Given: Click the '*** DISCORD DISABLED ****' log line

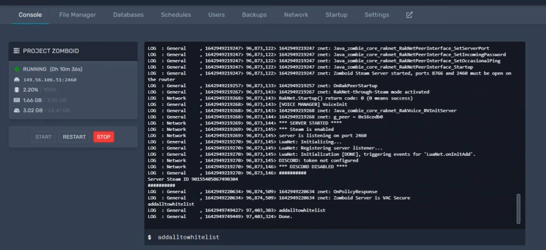Looking at the screenshot, I should pos(247,167).
